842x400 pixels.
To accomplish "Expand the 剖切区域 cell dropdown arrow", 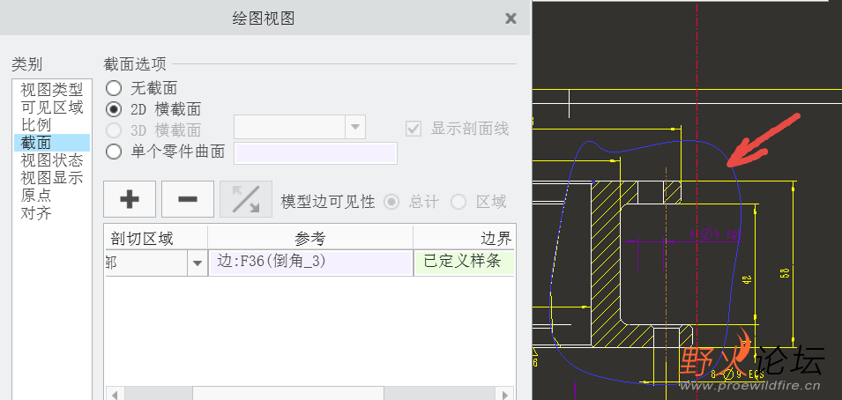I will pos(197,263).
